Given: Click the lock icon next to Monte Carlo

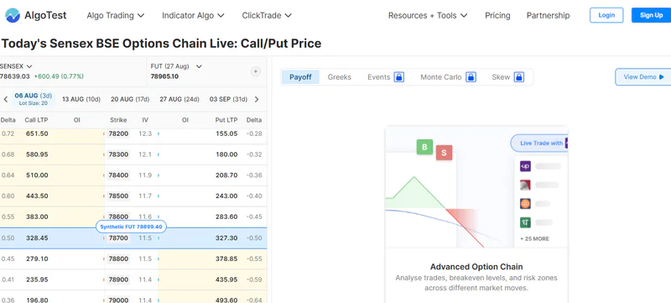Looking at the screenshot, I should point(471,77).
